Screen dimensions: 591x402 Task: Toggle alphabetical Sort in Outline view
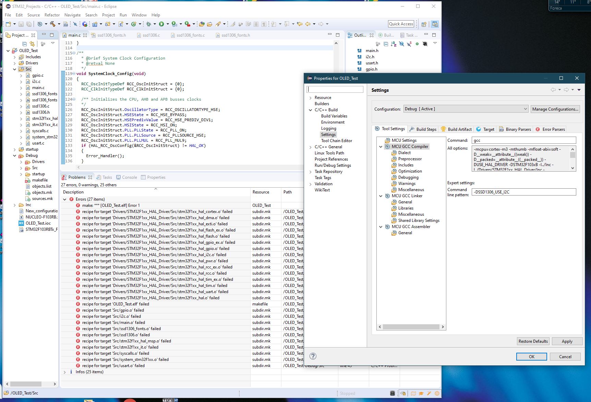394,44
